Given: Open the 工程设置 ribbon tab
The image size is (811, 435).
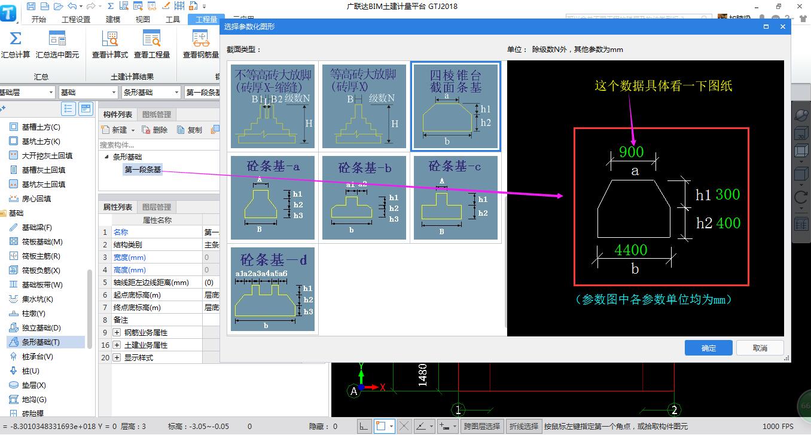Looking at the screenshot, I should (76, 19).
